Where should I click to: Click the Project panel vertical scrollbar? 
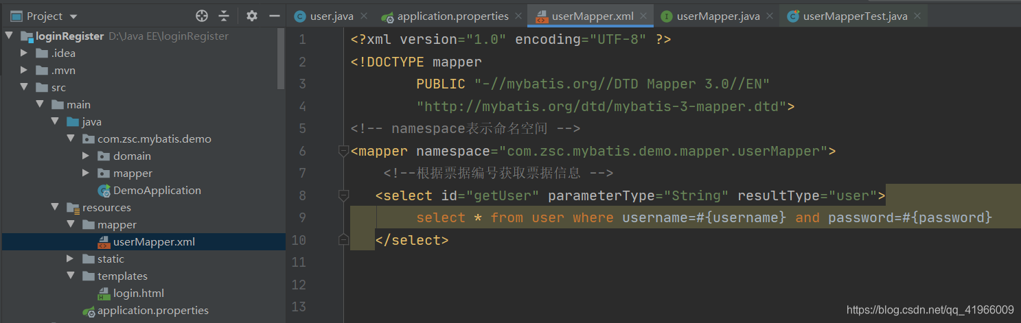coord(281,58)
